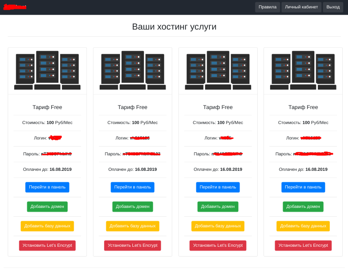Image resolution: width=348 pixels, height=275 pixels.
Task: Click Добавить домен in second card
Action: [x=132, y=207]
